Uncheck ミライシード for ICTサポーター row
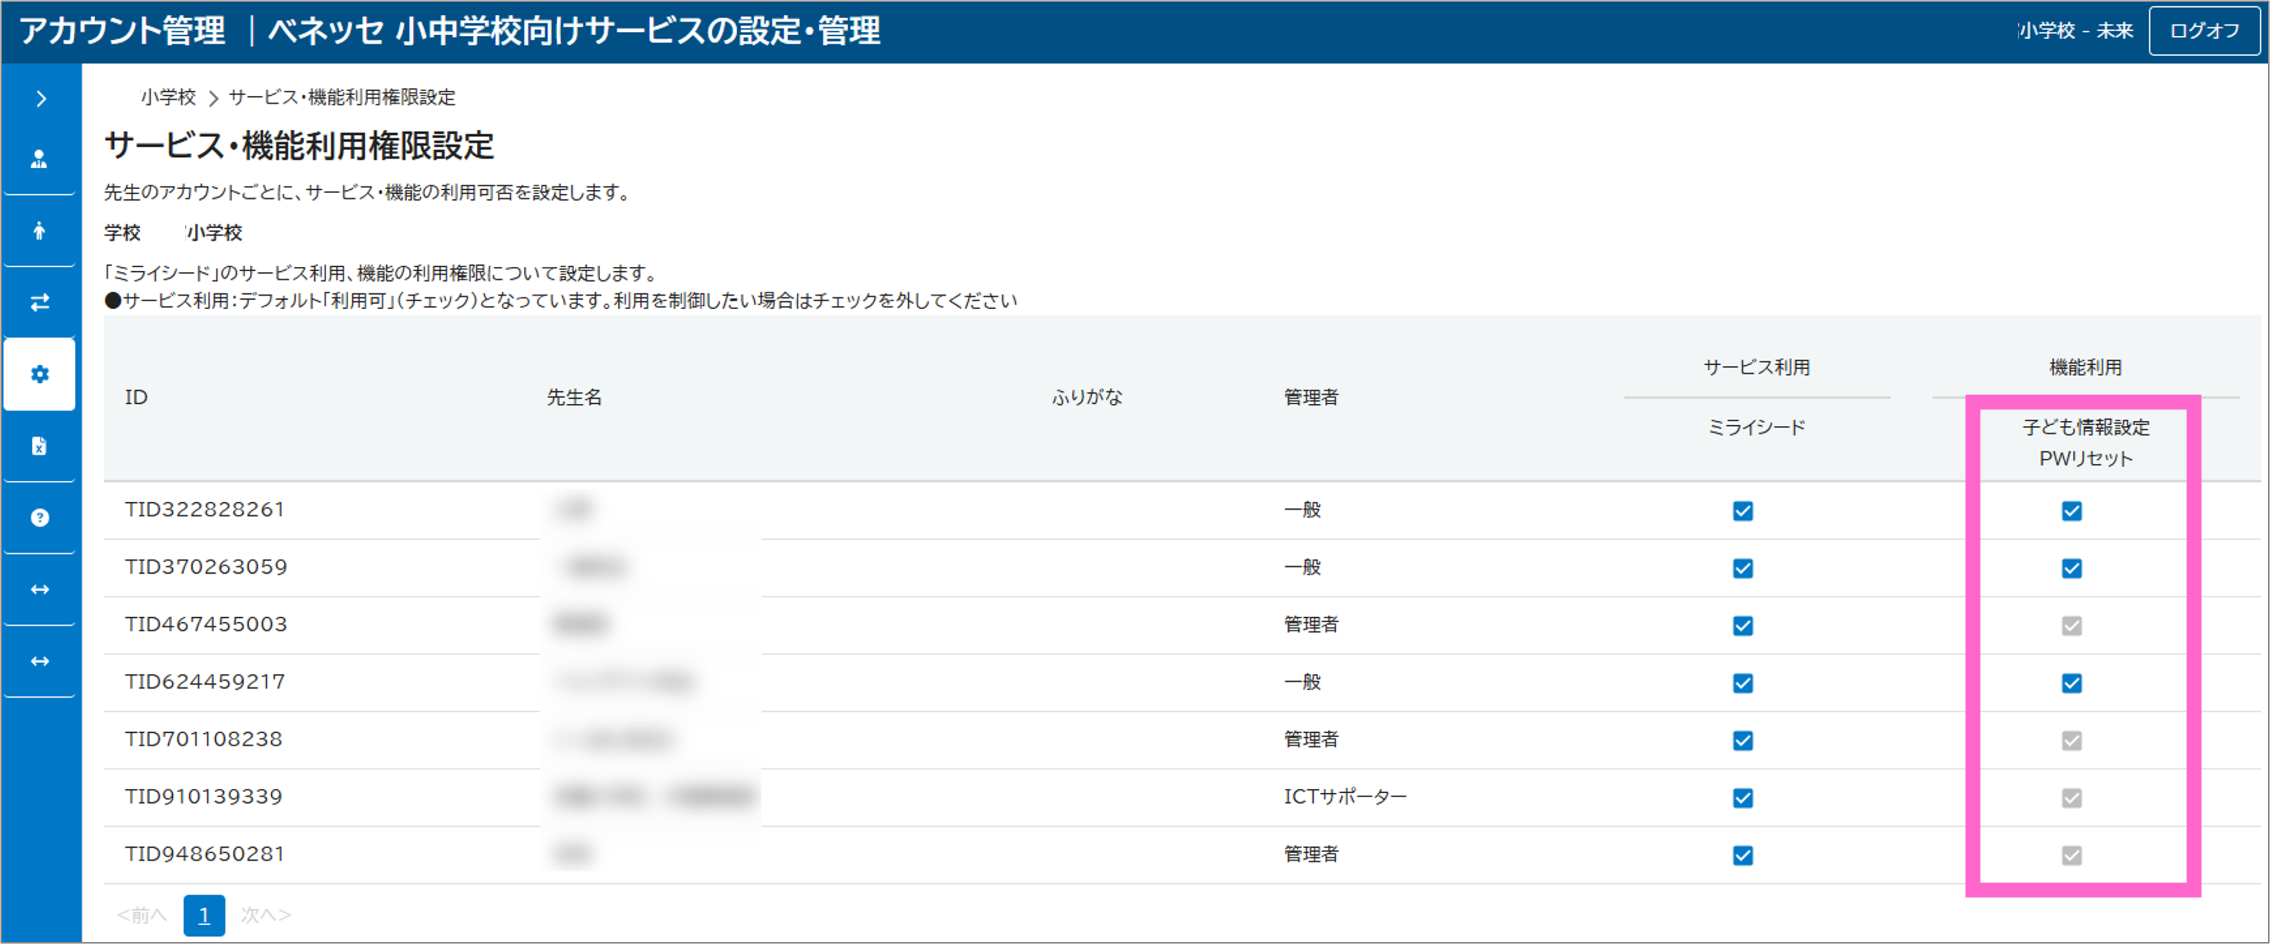Screen dimensions: 2270x944 point(1742,798)
